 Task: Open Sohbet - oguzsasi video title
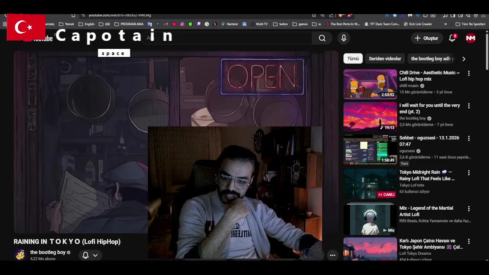point(429,141)
